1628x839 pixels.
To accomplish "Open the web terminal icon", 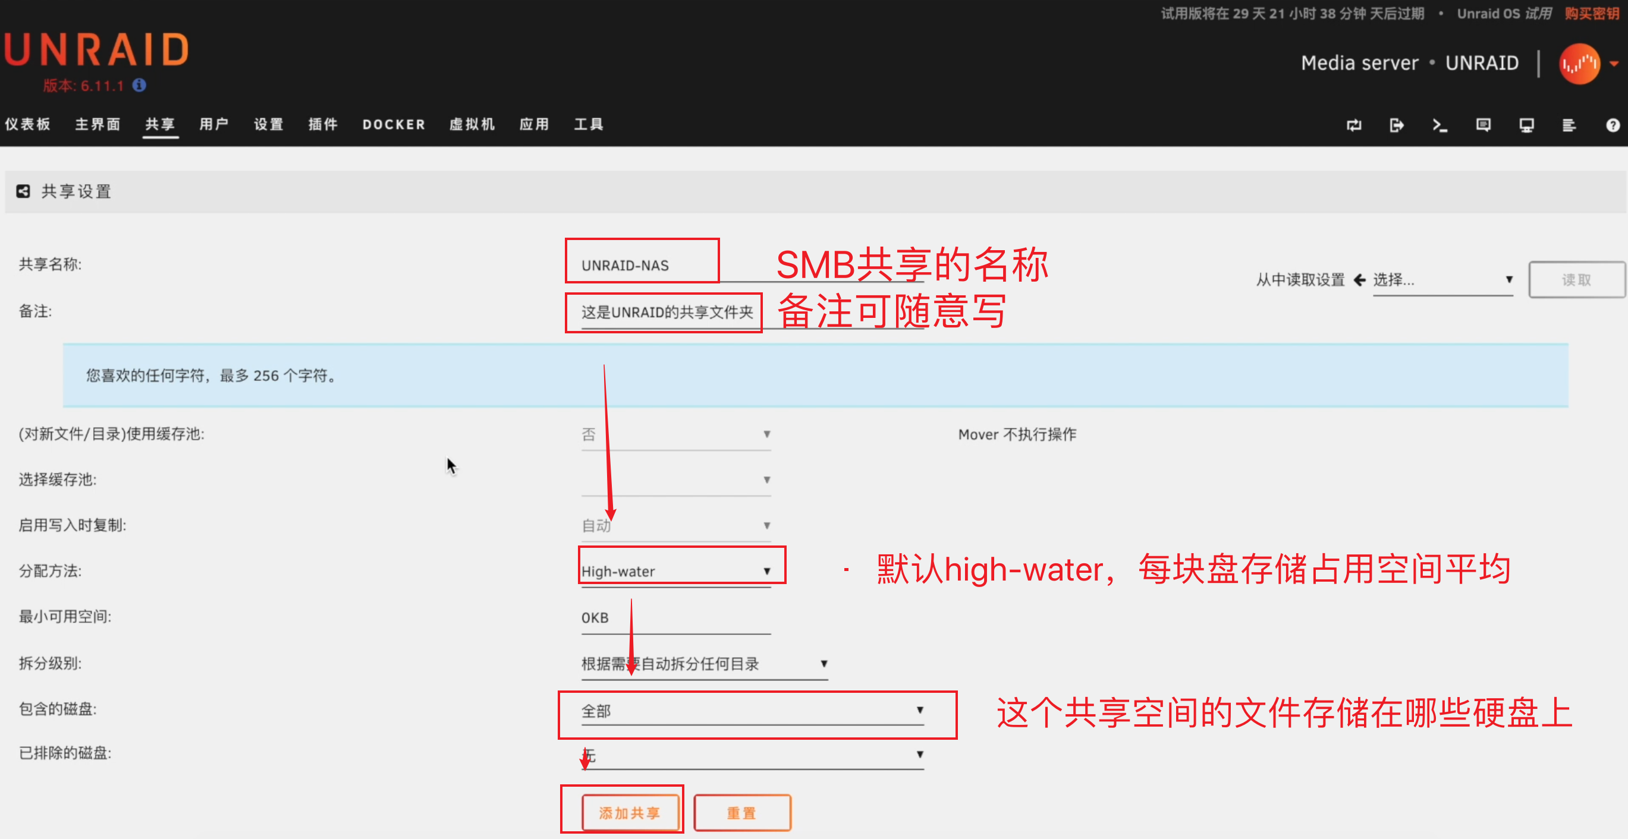I will click(1440, 124).
